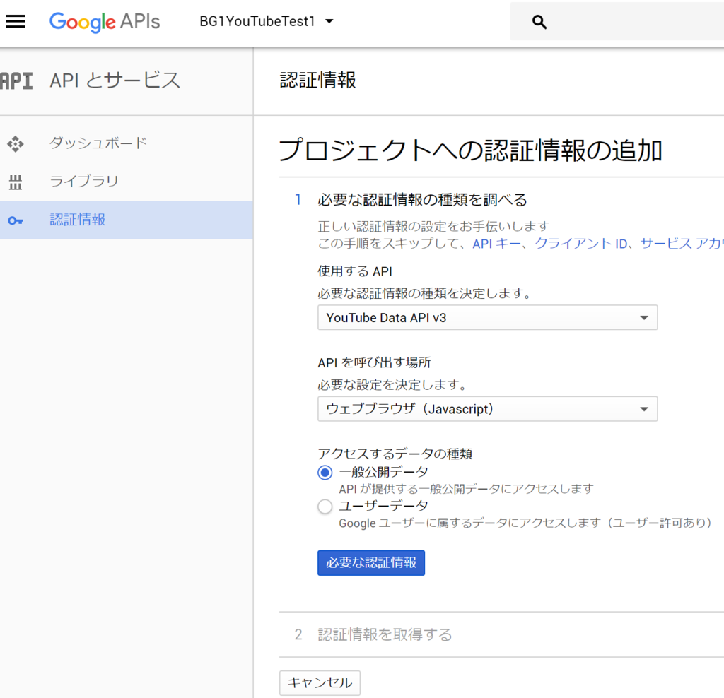The height and width of the screenshot is (698, 724).
Task: Click the キャンセル button
Action: 320,682
